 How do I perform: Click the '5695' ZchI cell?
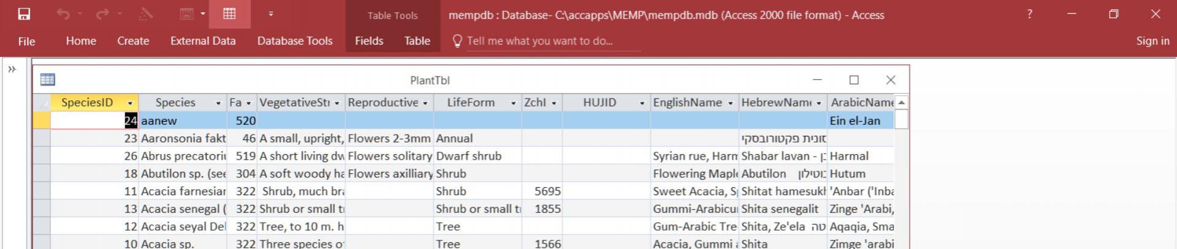point(542,191)
